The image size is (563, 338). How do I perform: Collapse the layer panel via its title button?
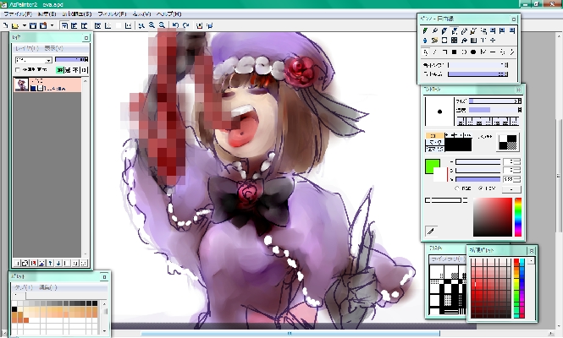click(86, 37)
